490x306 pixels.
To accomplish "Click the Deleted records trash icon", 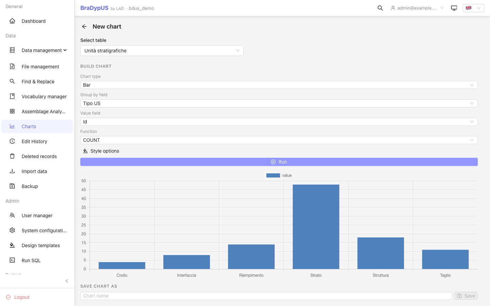I will (x=12, y=156).
